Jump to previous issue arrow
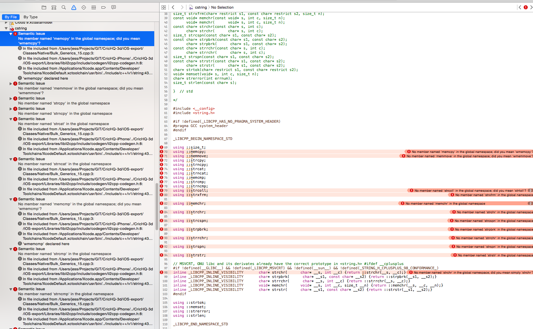 [520, 7]
